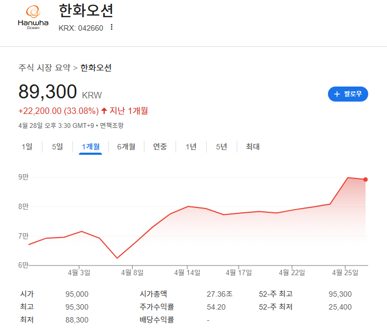Select the 1개월 time range tab
Viewport: 387px width, 330px height.
(91, 147)
